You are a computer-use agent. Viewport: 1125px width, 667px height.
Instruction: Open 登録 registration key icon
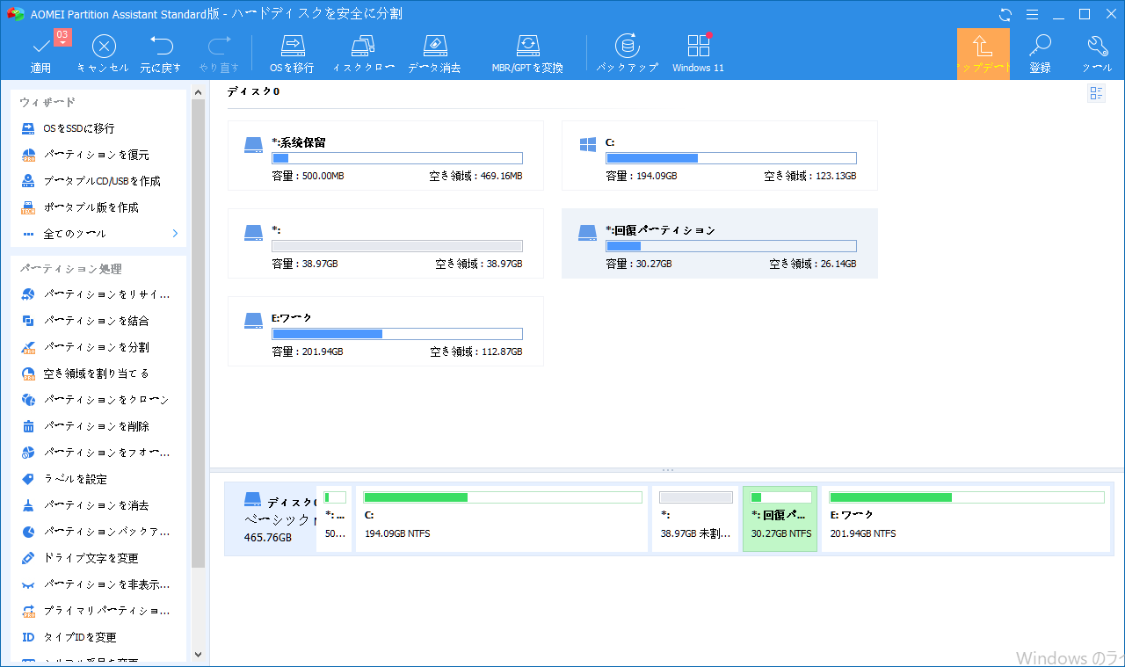point(1040,47)
